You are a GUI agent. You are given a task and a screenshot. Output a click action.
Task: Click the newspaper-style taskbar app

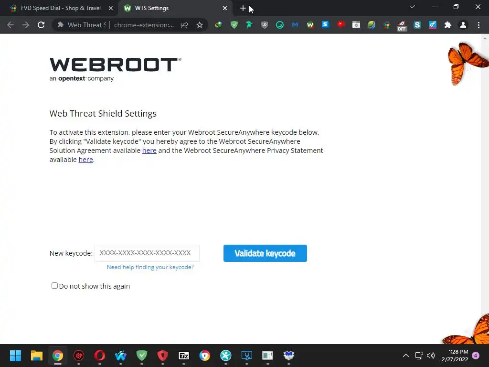click(x=267, y=356)
